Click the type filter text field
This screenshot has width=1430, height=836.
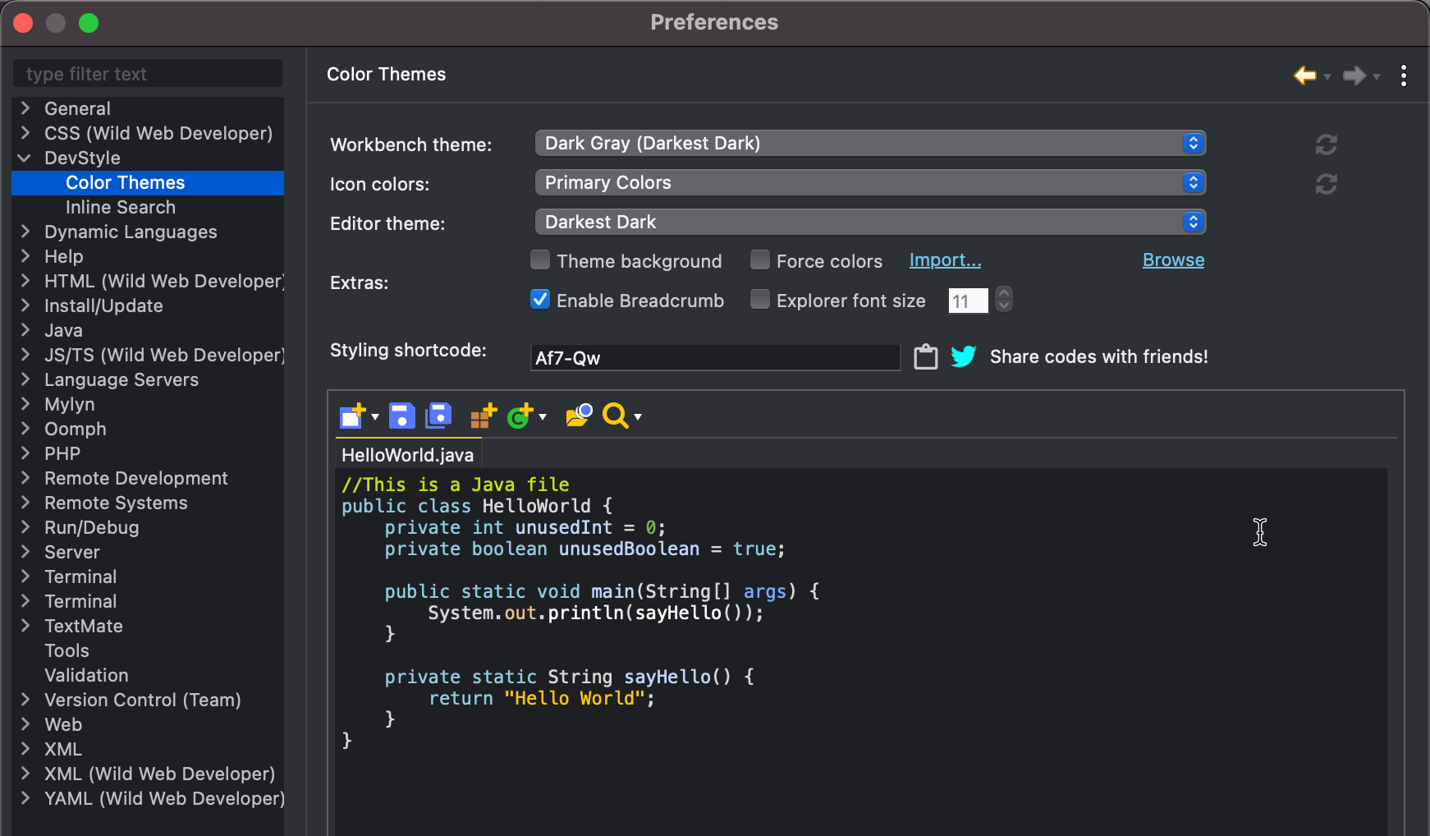[x=148, y=74]
